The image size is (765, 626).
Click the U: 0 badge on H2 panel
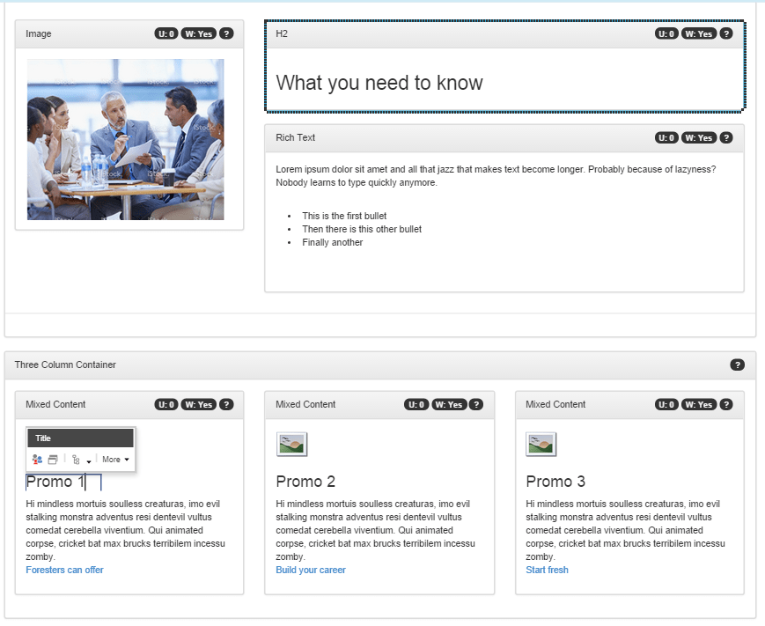point(666,33)
